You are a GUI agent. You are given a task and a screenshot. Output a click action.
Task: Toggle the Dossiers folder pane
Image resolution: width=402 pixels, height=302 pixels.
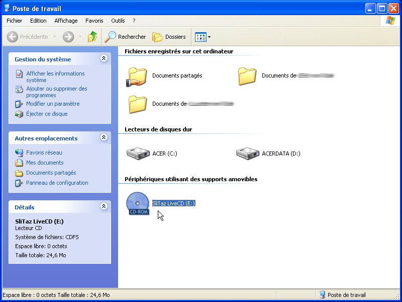(x=169, y=37)
